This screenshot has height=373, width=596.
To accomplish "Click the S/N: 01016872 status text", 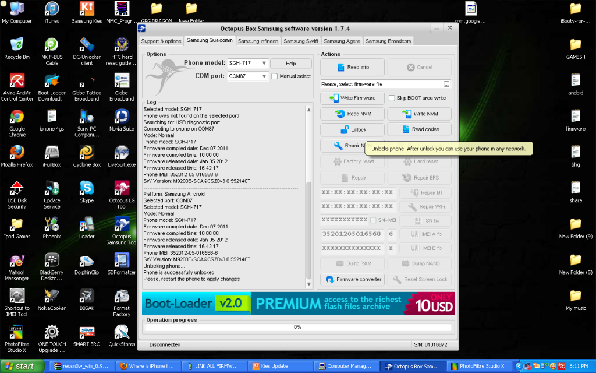I will pos(430,345).
